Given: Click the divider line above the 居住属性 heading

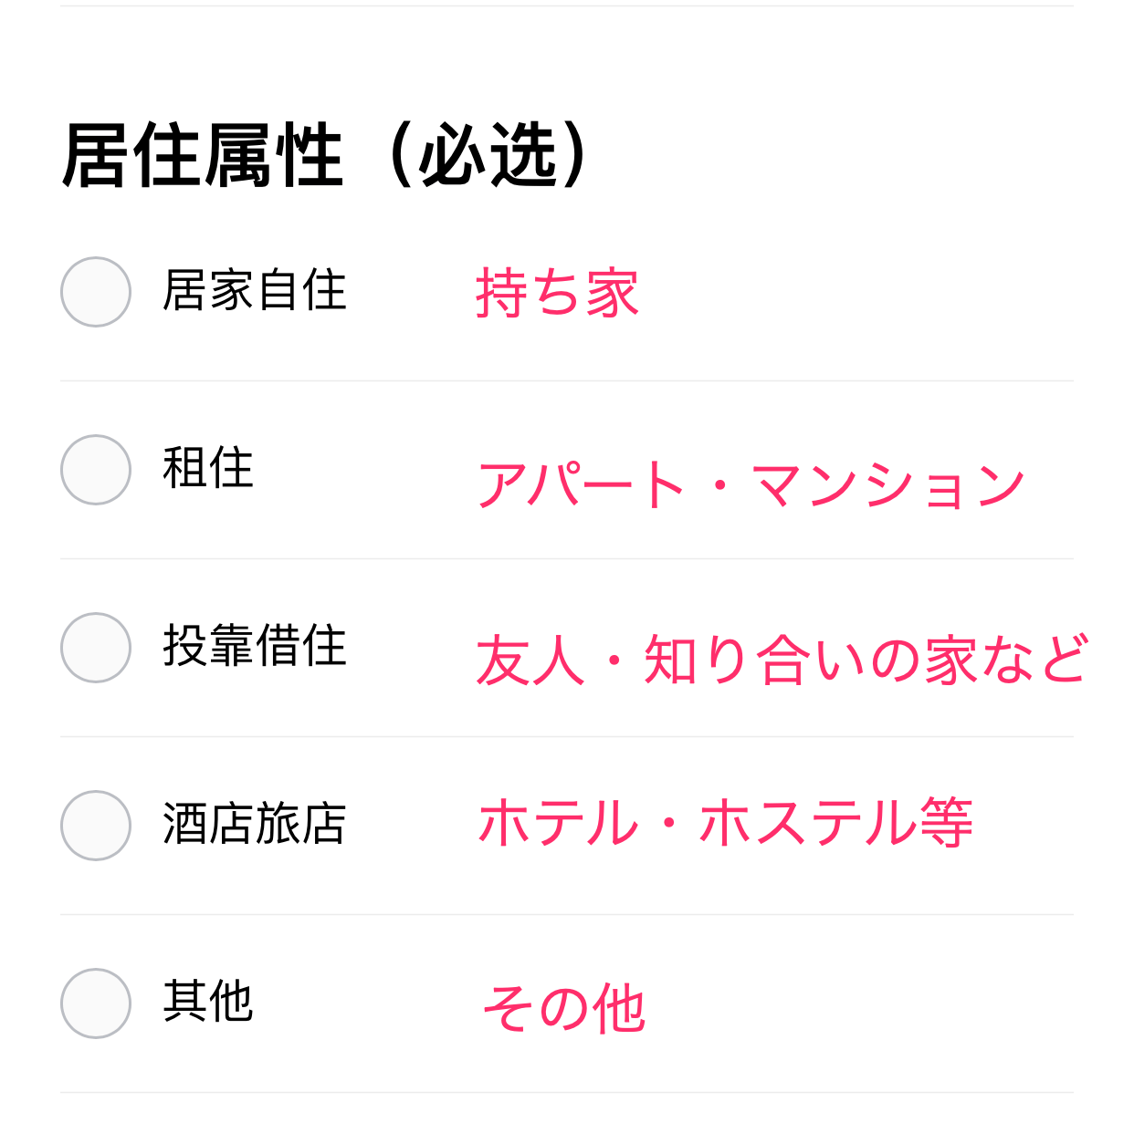Looking at the screenshot, I should (x=567, y=6).
